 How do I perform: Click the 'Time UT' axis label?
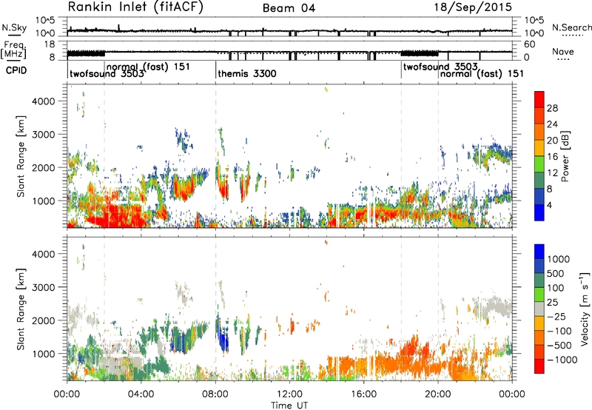click(x=289, y=406)
